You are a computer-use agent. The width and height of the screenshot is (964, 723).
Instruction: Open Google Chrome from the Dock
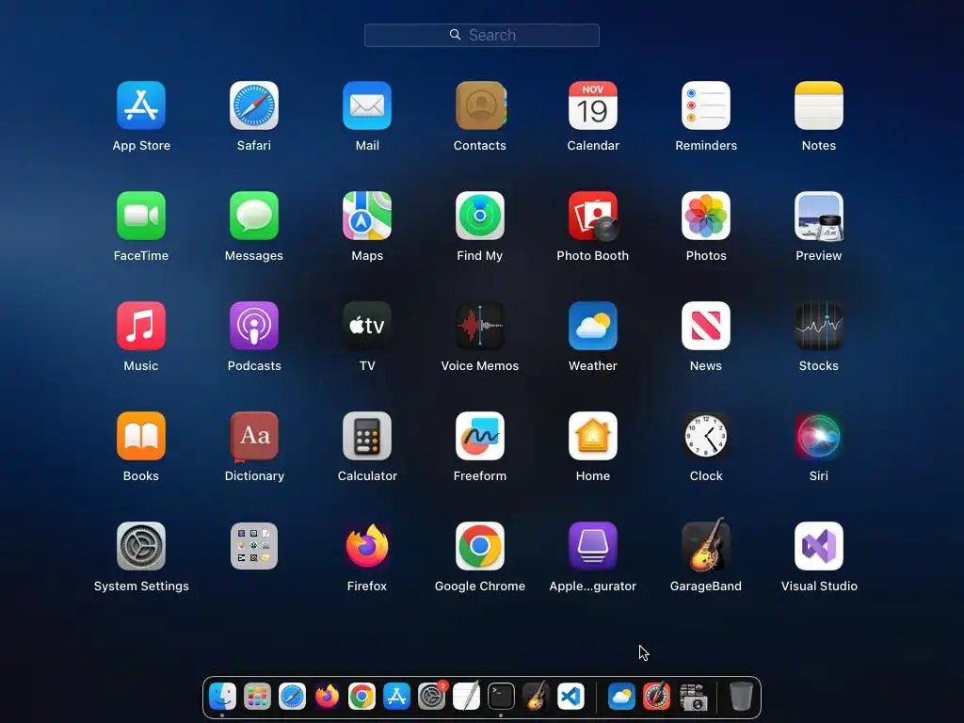361,697
